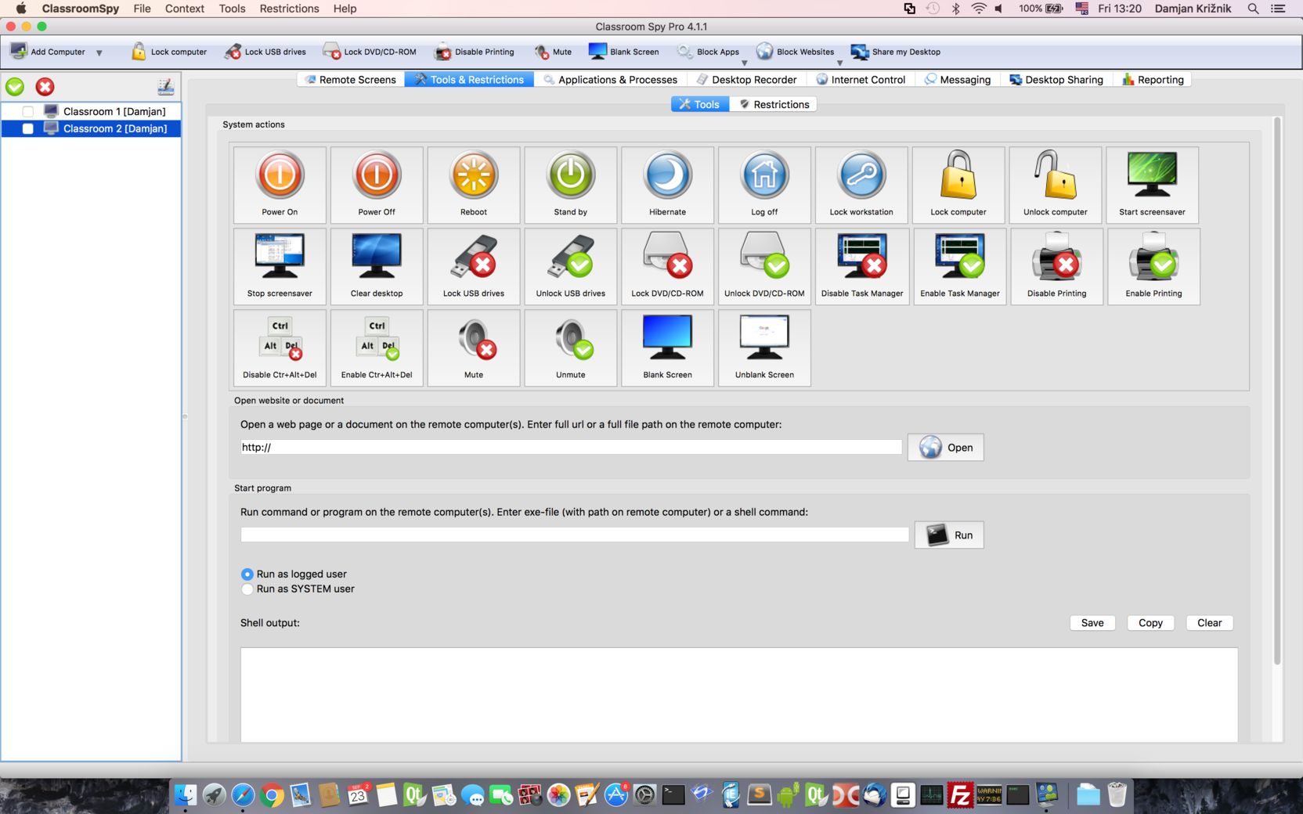Select Run as SYSTEM user option

[247, 589]
